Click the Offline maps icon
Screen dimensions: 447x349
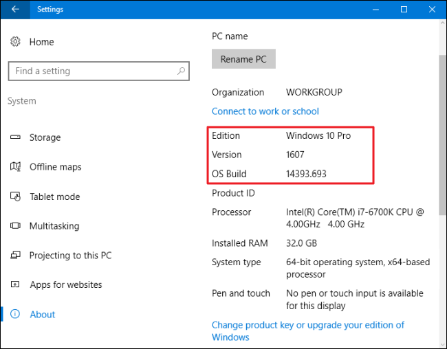(x=15, y=166)
